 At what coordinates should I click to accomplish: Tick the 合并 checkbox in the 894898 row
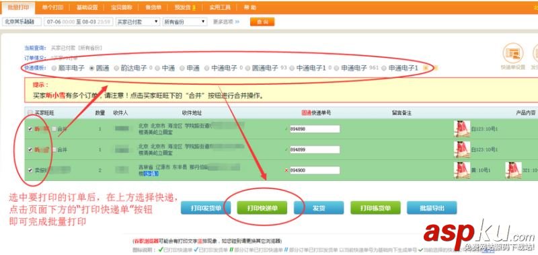(x=54, y=129)
